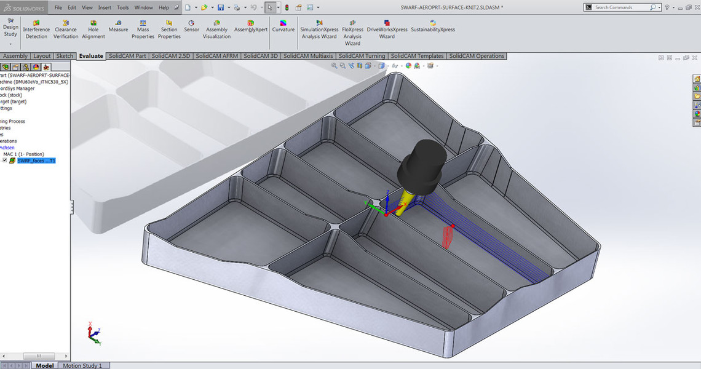Open the dropdown arrow beside Save

[x=229, y=7]
